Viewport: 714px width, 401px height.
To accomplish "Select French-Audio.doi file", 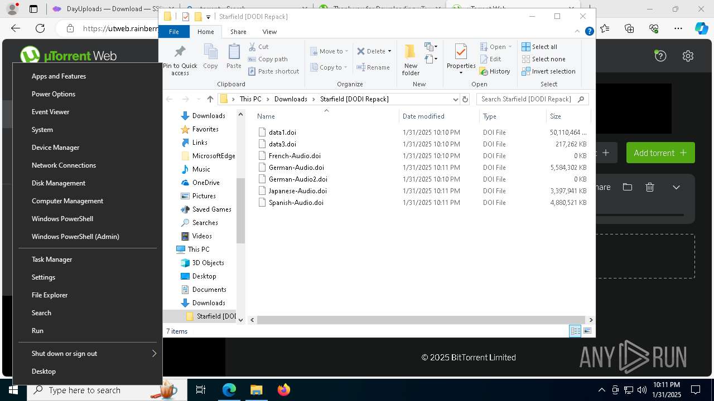I will pos(295,156).
